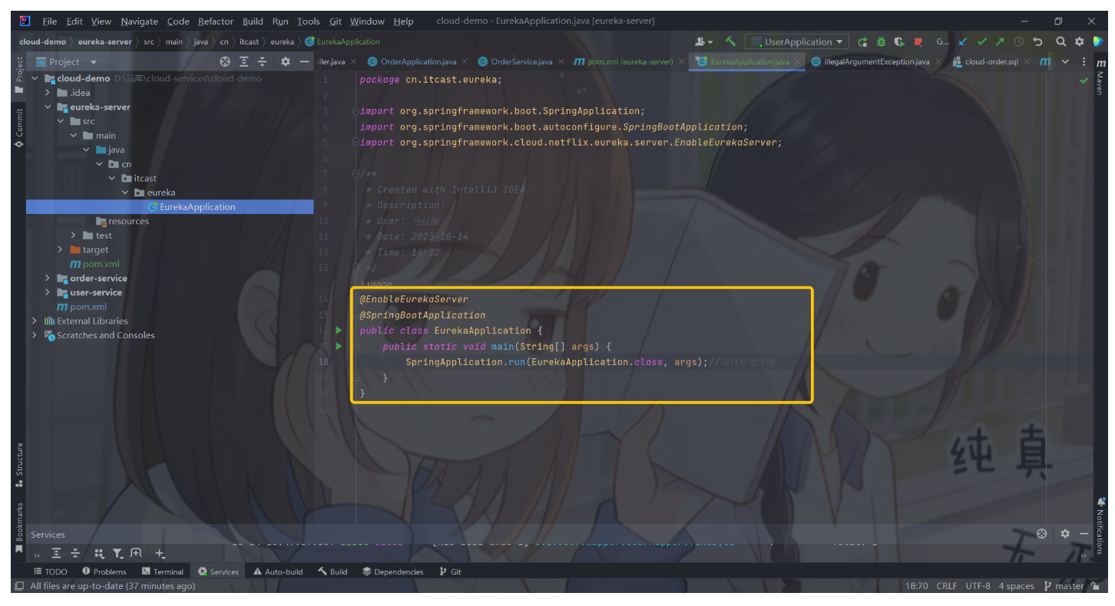The image size is (1115, 606).
Task: Click the Group By icon in Services toolbar
Action: [x=99, y=553]
